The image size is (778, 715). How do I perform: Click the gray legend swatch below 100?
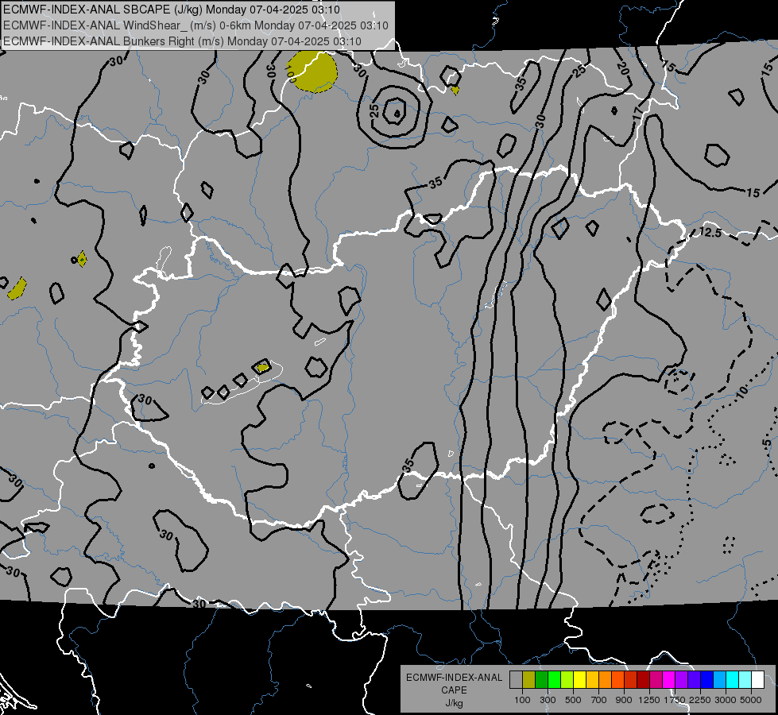click(x=516, y=680)
